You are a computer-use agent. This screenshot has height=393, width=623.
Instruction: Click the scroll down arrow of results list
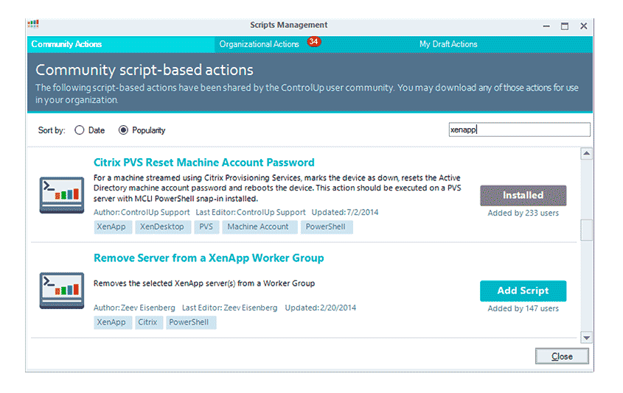[x=586, y=338]
